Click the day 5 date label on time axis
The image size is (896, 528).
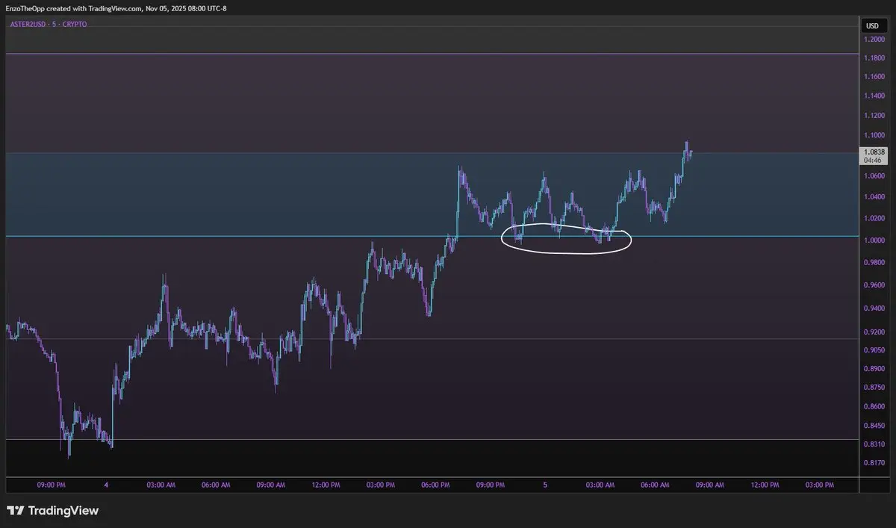pyautogui.click(x=545, y=485)
